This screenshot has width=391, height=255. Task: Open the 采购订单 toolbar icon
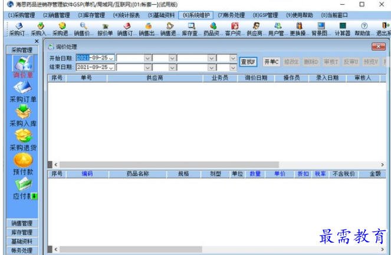click(18, 29)
